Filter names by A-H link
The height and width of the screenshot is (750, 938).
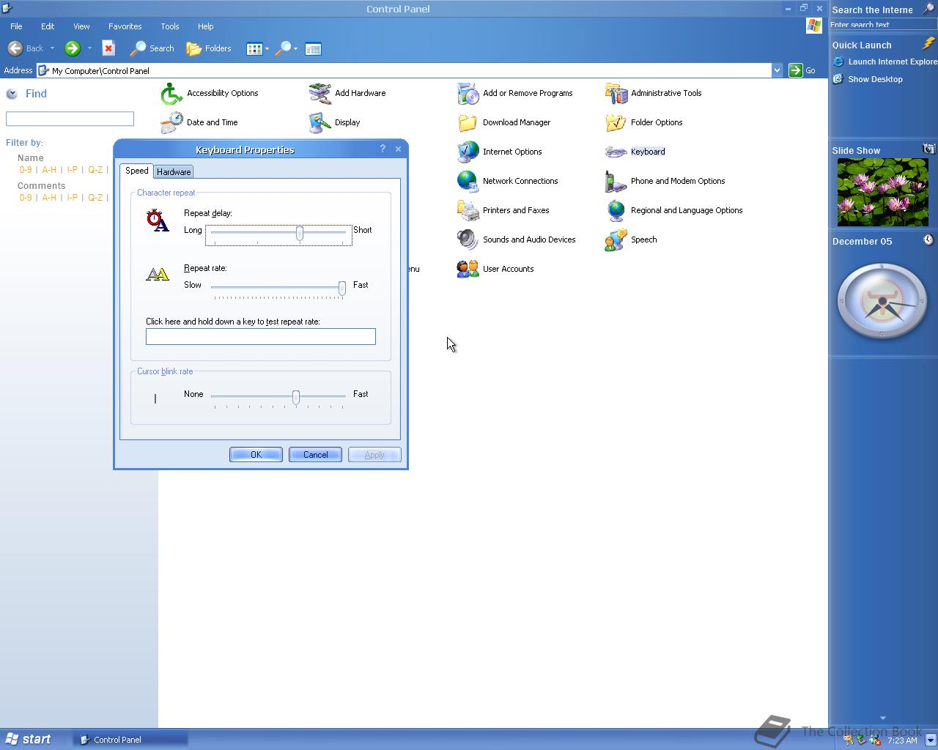click(x=49, y=170)
